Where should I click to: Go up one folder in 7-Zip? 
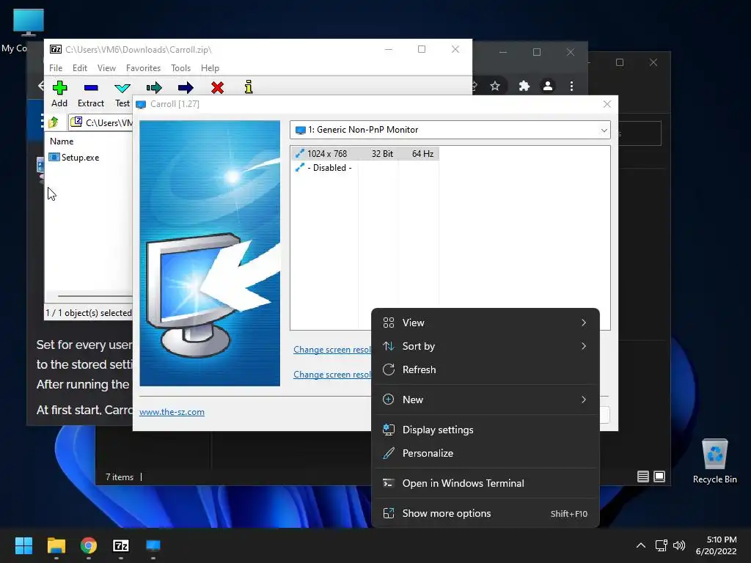[53, 122]
